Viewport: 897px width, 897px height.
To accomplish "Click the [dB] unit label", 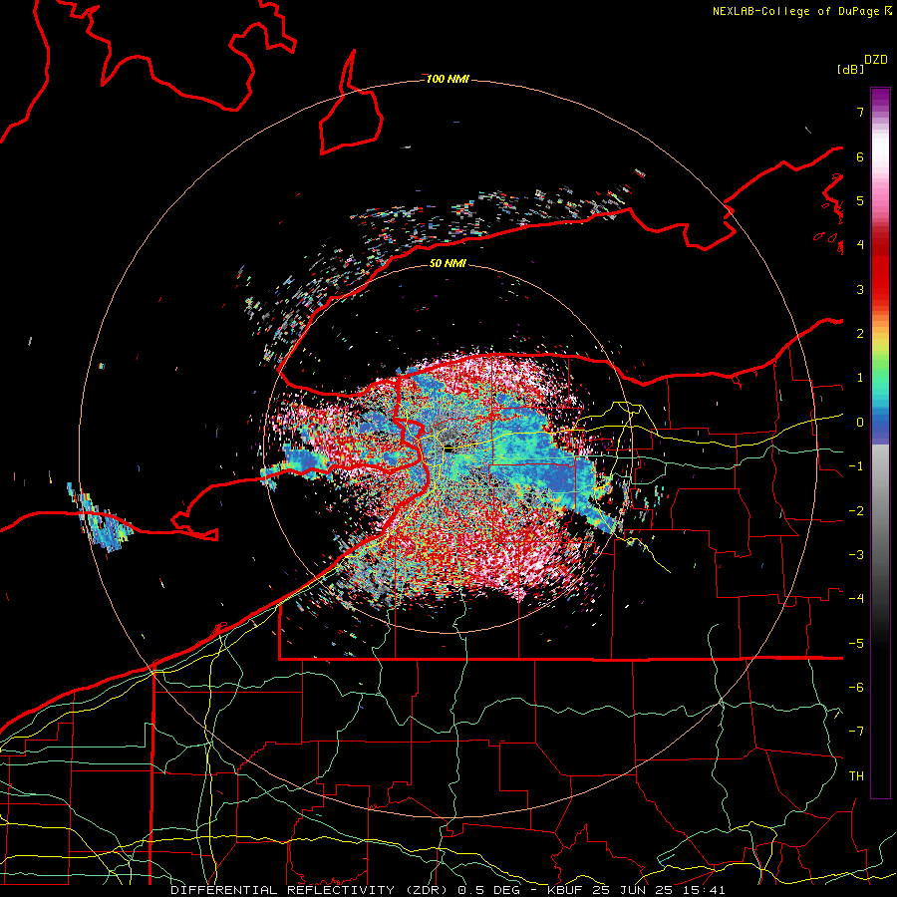I will click(850, 69).
